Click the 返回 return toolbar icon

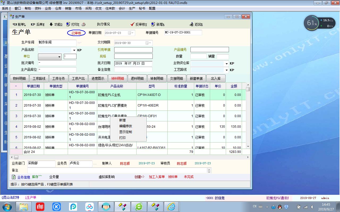tap(191, 24)
